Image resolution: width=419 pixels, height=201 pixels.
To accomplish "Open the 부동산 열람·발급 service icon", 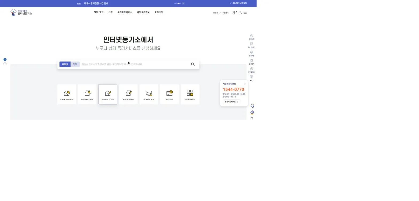I will point(67,94).
